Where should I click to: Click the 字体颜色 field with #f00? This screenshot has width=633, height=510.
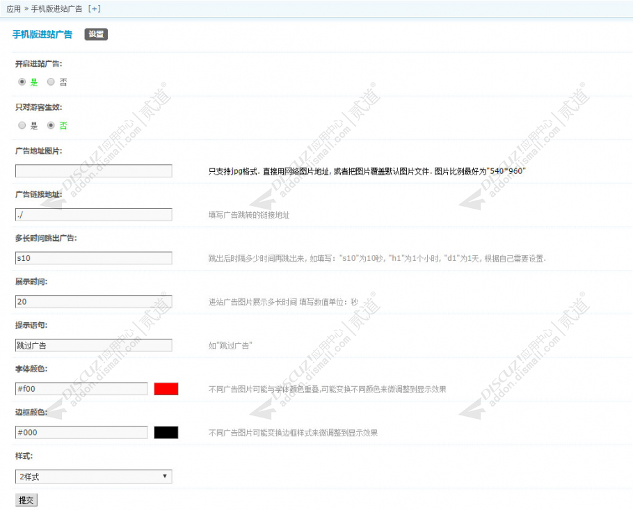click(x=81, y=389)
